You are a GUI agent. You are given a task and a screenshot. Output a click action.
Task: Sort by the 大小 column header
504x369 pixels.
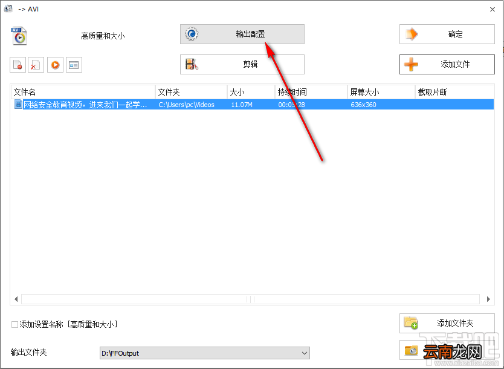pyautogui.click(x=251, y=93)
